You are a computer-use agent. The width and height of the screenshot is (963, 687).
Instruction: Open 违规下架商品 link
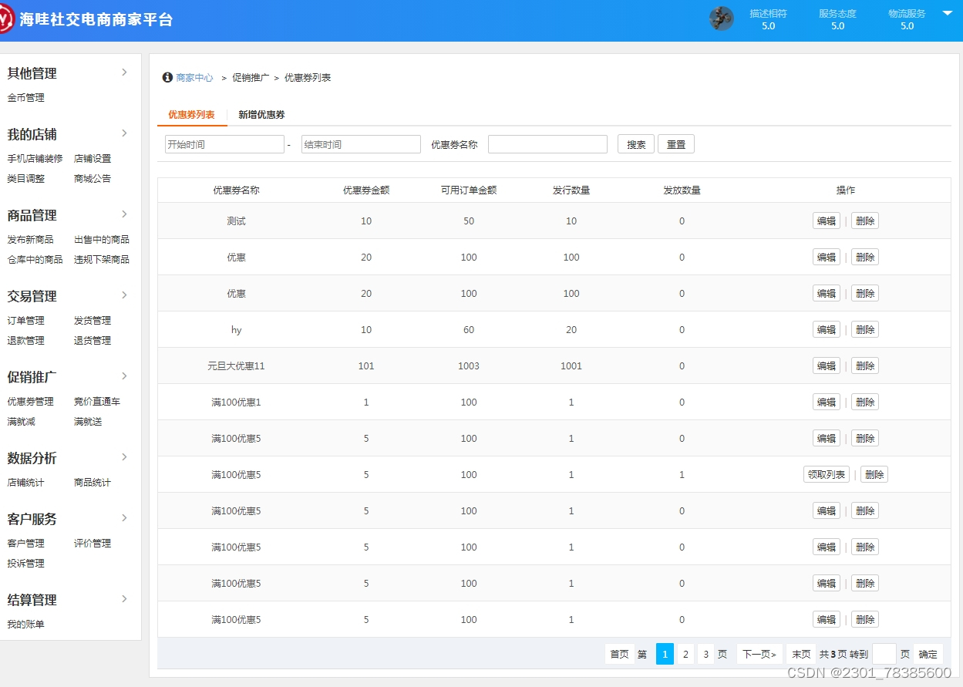[102, 260]
